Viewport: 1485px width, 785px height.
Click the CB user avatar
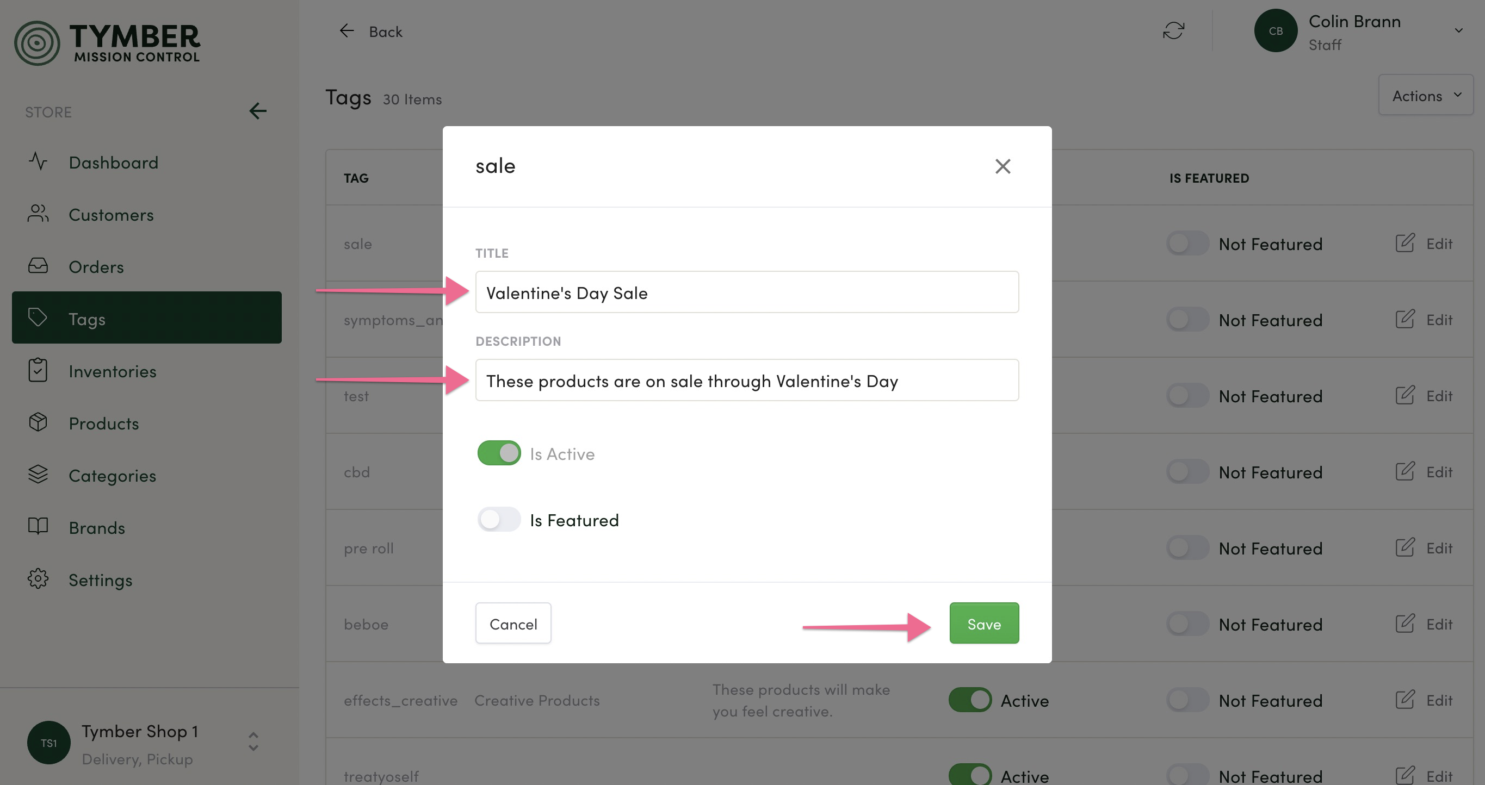coord(1276,30)
